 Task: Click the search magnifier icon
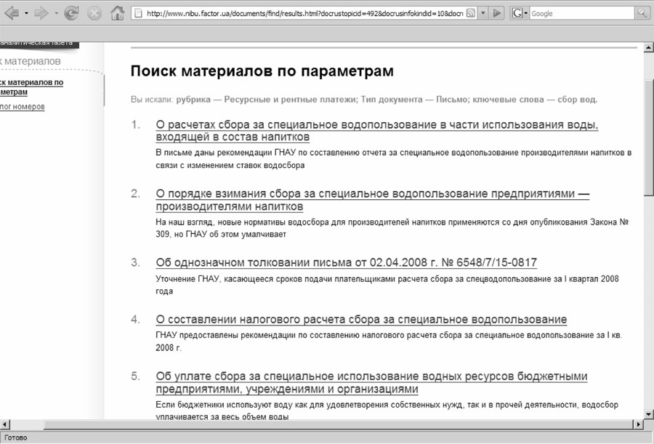coord(642,13)
